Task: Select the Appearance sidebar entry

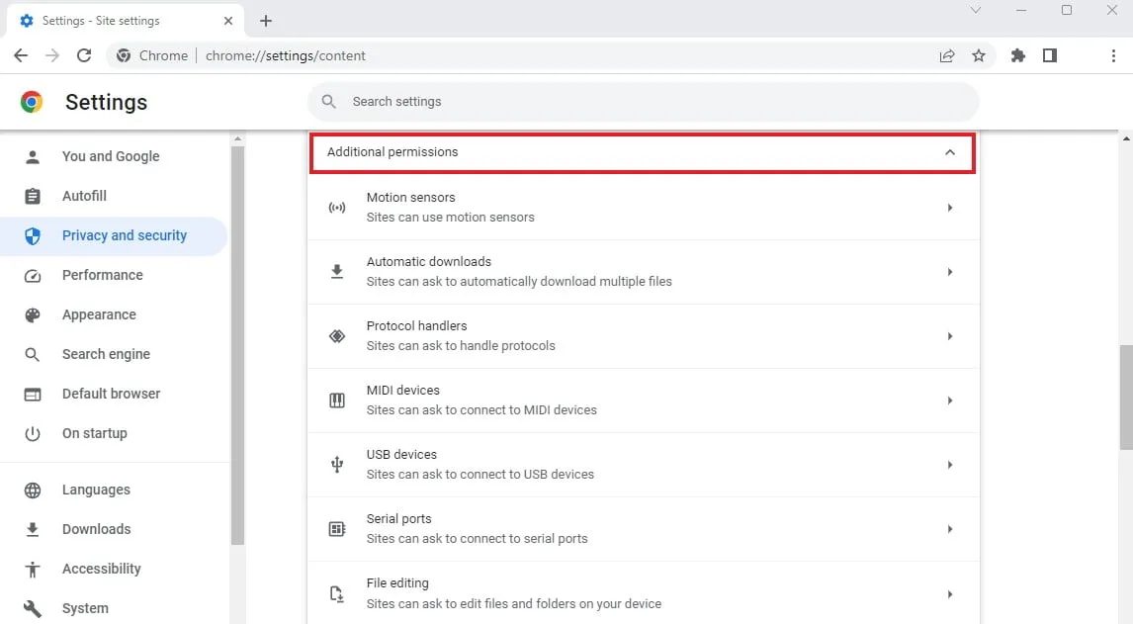Action: click(99, 314)
